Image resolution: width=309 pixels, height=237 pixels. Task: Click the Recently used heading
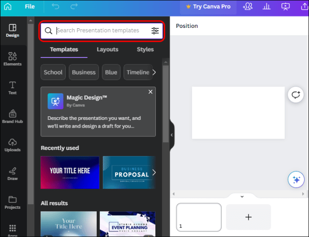(60, 148)
